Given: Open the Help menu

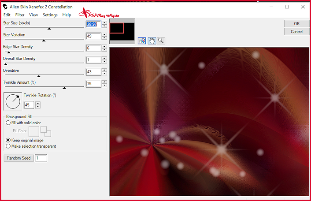Looking at the screenshot, I should pos(67,15).
